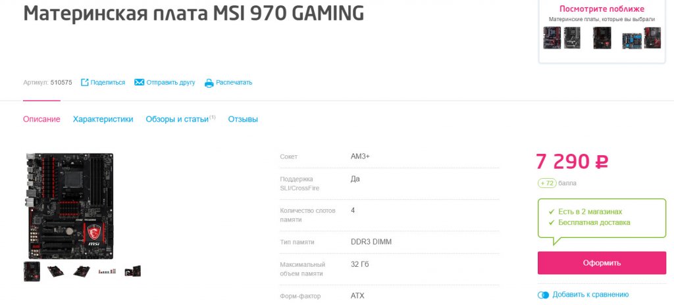Open the first motherboard in Посмотрите поближе panel
Viewport: 674px width, 305px height.
coord(552,37)
